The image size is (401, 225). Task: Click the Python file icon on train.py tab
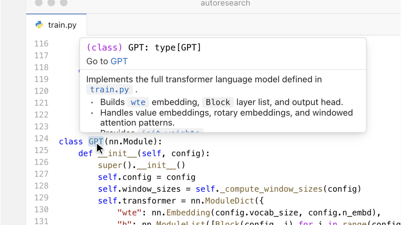pos(39,25)
